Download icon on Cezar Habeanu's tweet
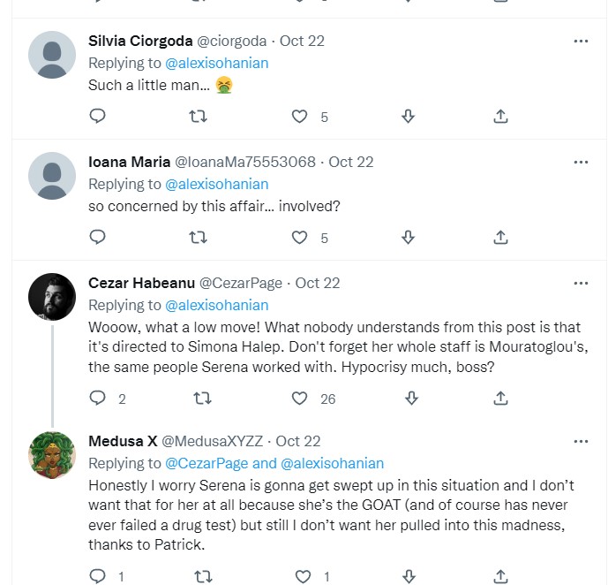Image resolution: width=608 pixels, height=585 pixels. [409, 399]
